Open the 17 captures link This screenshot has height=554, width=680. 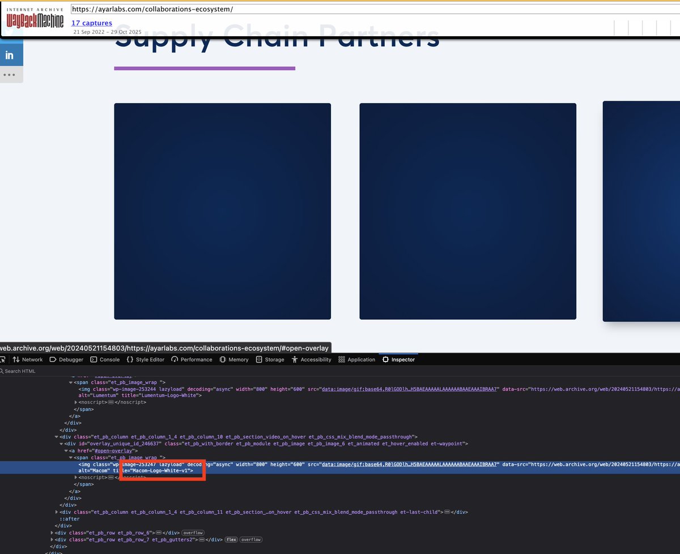point(92,23)
